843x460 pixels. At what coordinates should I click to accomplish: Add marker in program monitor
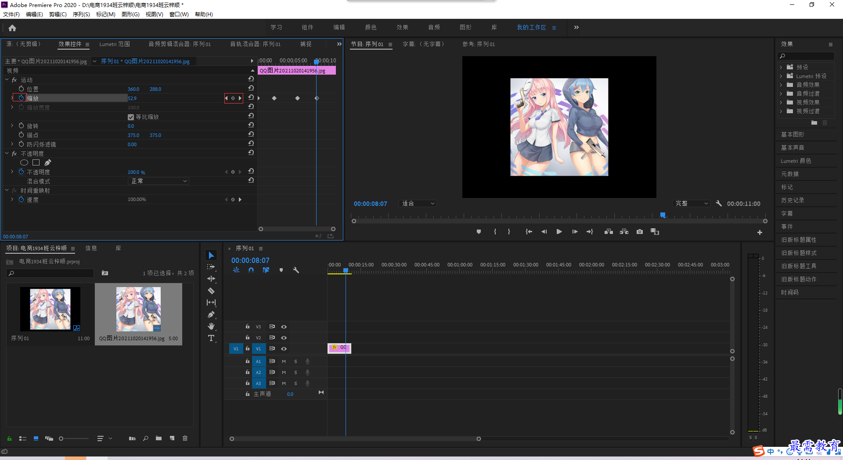(x=479, y=232)
